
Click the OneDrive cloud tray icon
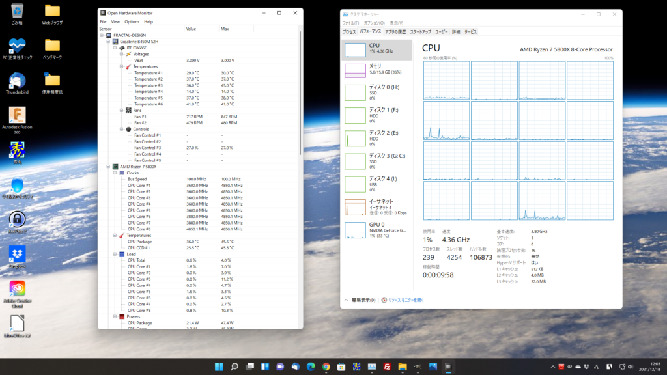click(x=578, y=367)
